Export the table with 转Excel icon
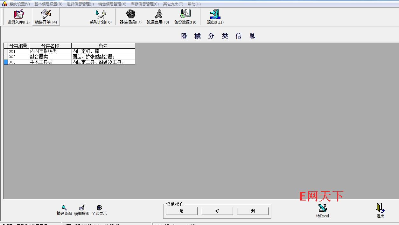The height and width of the screenshot is (225, 399). 322,211
